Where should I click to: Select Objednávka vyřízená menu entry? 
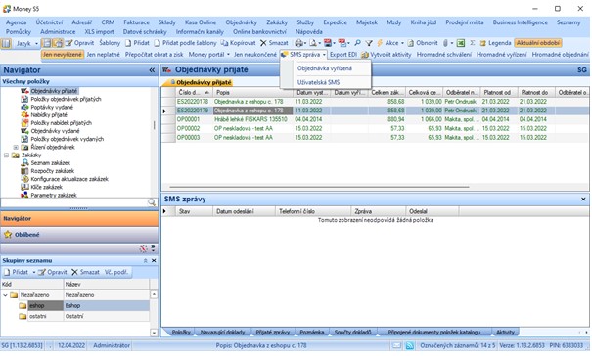click(x=325, y=68)
